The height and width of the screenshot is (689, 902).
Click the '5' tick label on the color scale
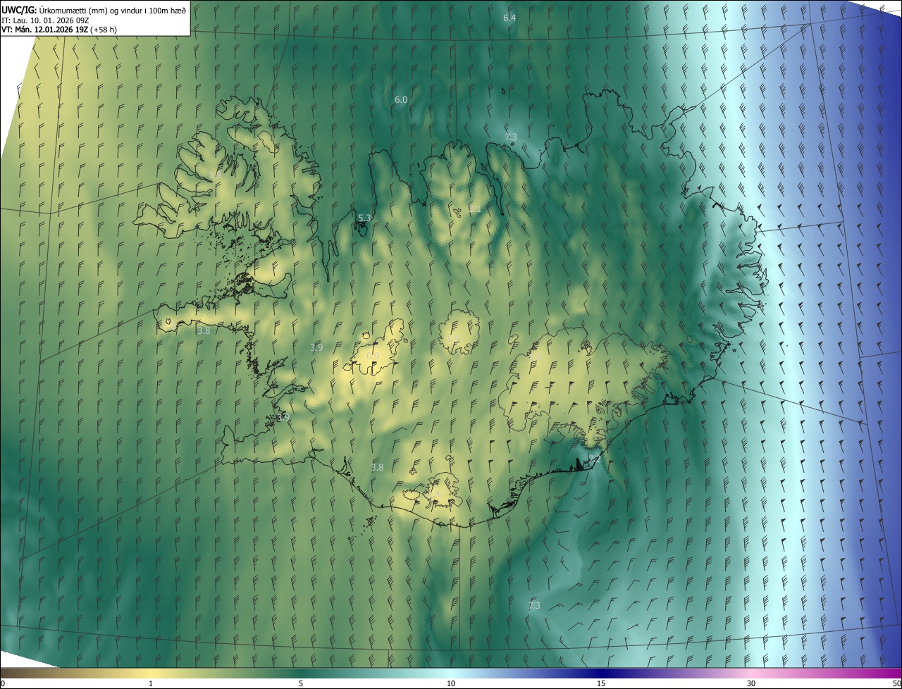[x=301, y=683]
